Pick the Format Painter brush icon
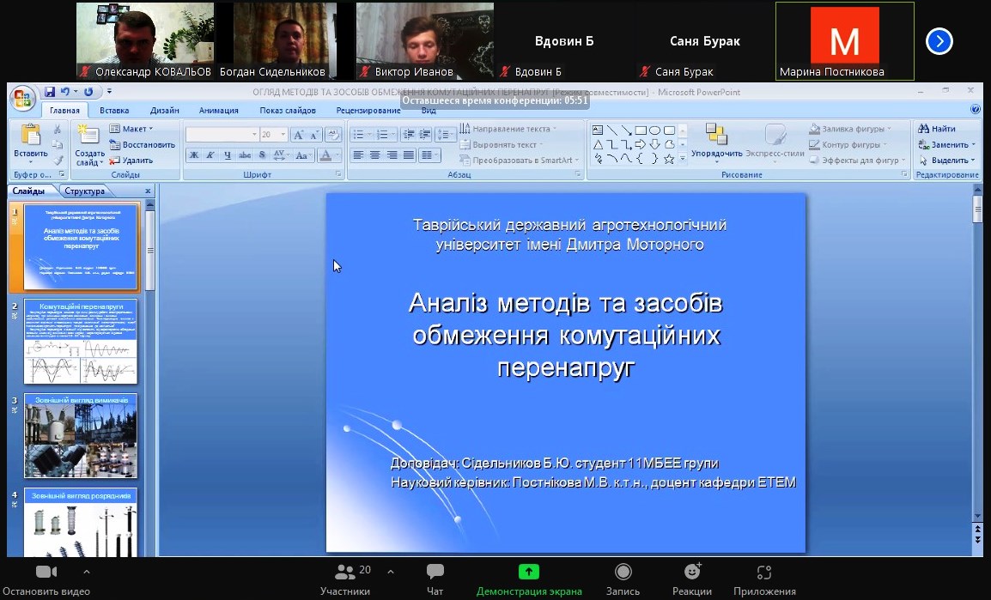This screenshot has height=600, width=991. pyautogui.click(x=57, y=161)
